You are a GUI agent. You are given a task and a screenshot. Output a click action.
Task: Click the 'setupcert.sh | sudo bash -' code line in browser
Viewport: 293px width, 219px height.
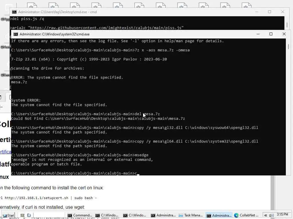48,198
